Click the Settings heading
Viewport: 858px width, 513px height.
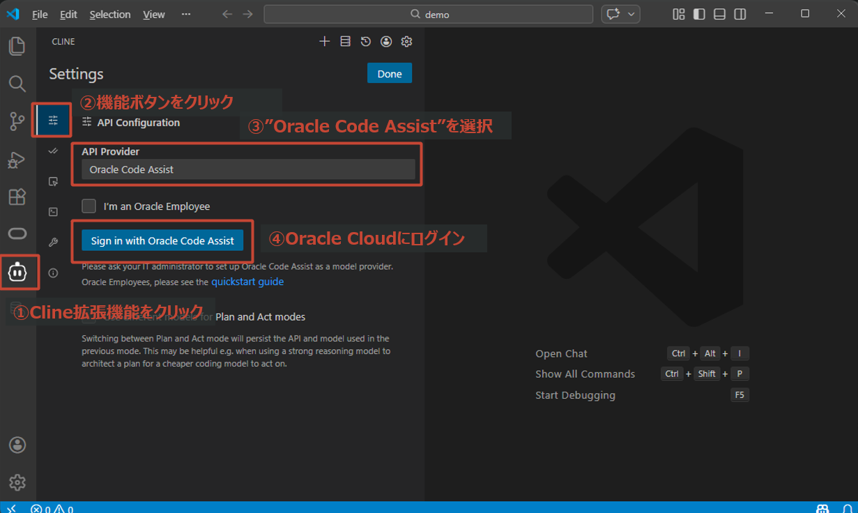click(76, 74)
